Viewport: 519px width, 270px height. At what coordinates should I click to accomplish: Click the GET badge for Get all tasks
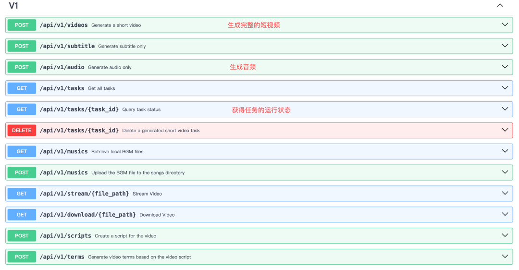click(22, 88)
